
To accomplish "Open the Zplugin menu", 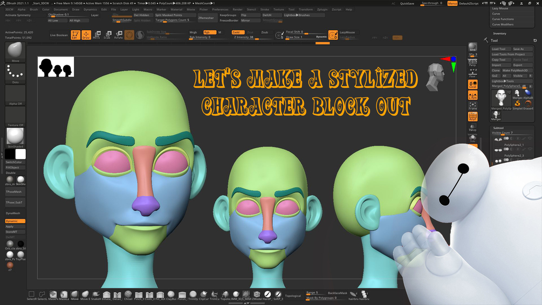I will pos(322,9).
